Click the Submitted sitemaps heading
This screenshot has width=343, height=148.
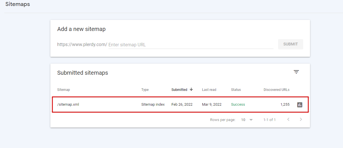[83, 73]
